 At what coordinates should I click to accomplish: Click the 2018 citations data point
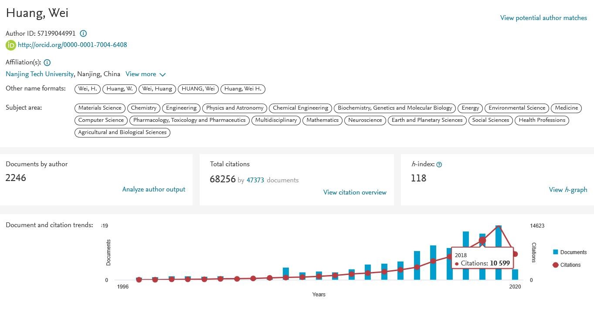pos(482,240)
